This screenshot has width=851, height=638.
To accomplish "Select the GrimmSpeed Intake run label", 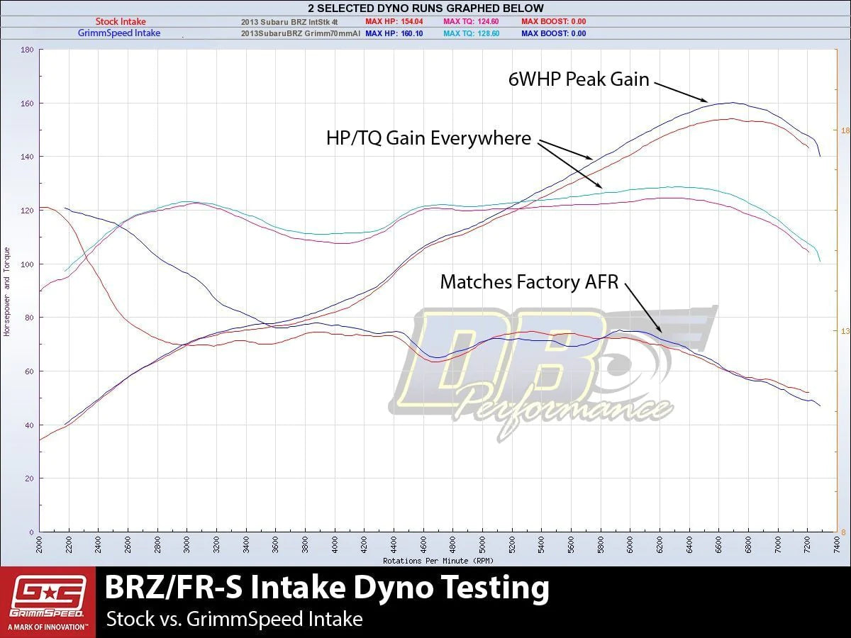I will [118, 33].
